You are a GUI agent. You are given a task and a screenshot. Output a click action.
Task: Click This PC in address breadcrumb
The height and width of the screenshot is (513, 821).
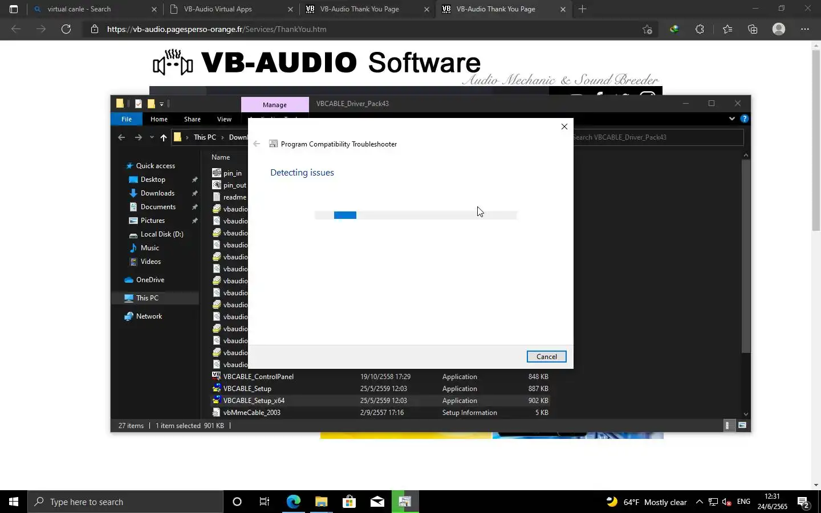pyautogui.click(x=205, y=137)
